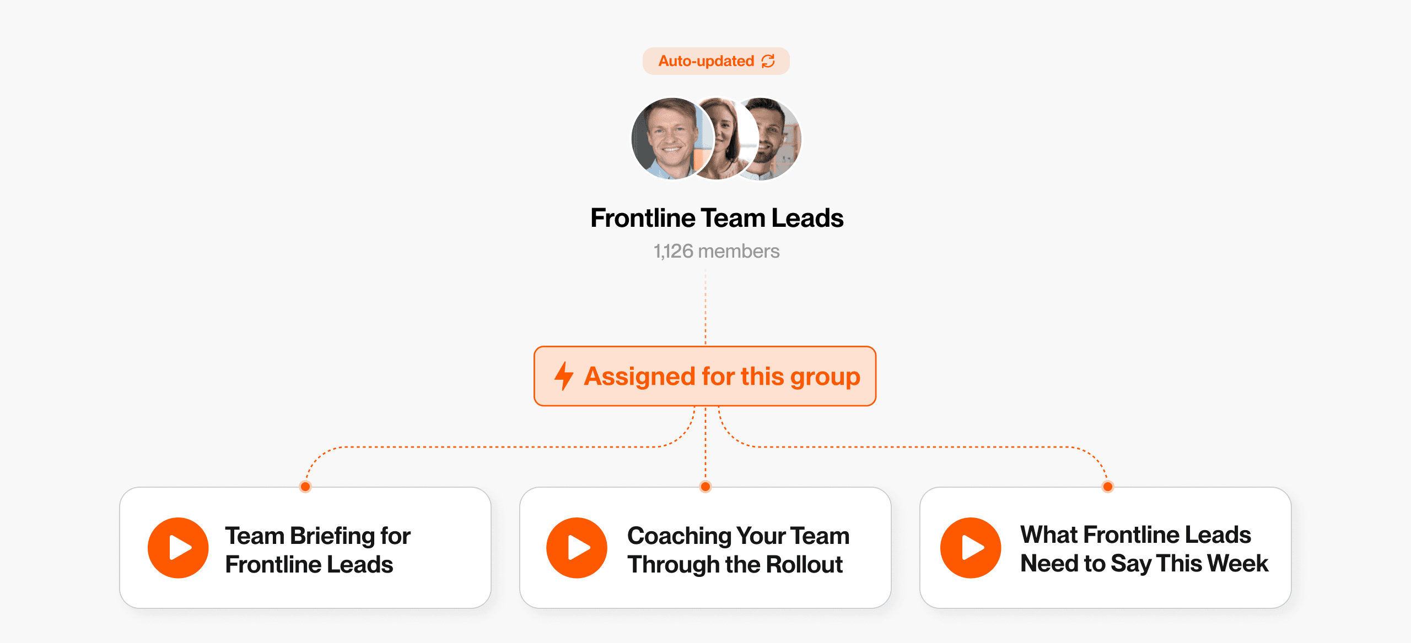This screenshot has height=643, width=1411.
Task: Click the connector dot above What Frontline Leads card
Action: [x=1108, y=487]
